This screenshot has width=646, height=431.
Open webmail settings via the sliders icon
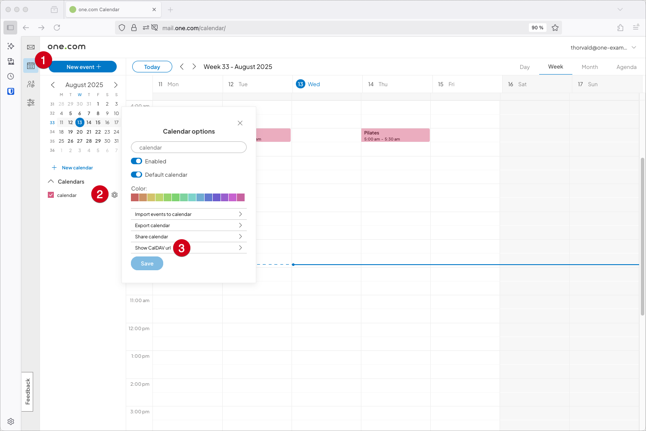30,102
